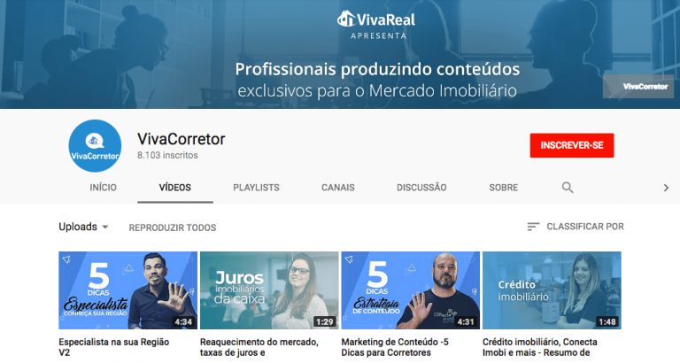Expand the Uploads dropdown arrow
Image resolution: width=680 pixels, height=363 pixels.
(x=105, y=227)
